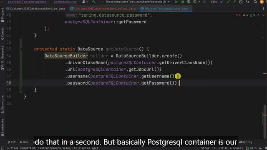Open the Commit tool window
The width and height of the screenshot is (267, 150).
point(3,34)
